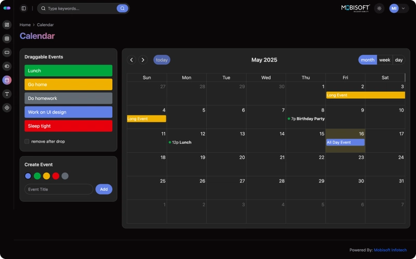This screenshot has width=416, height=259.
Task: Switch to month view
Action: point(368,60)
